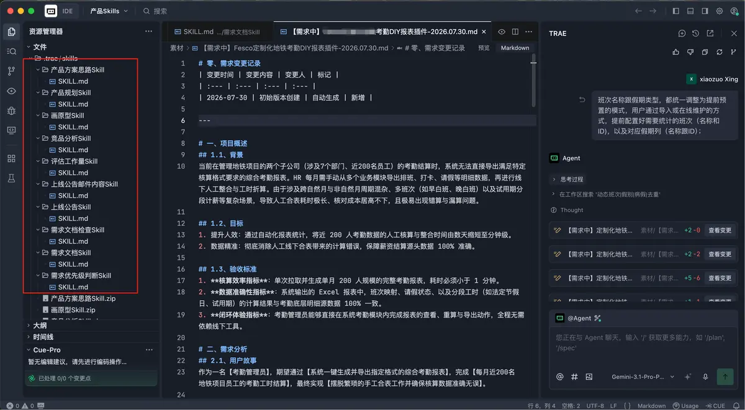Toggle the left sidebar layout icon
Screen dimensions: 745x410
(x=676, y=11)
